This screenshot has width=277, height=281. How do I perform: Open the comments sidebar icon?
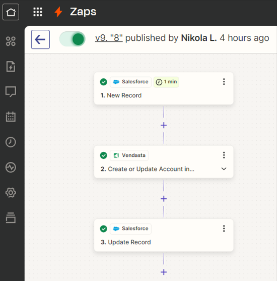click(x=11, y=92)
